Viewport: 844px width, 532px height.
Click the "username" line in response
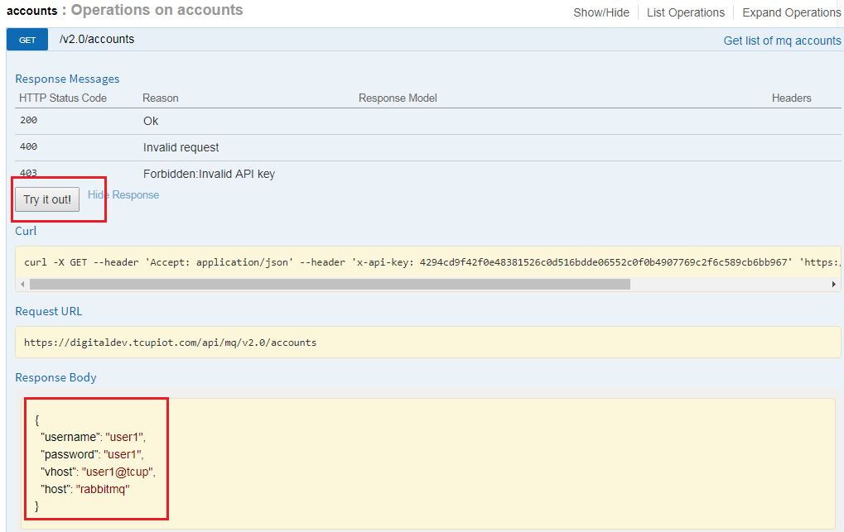pos(93,437)
